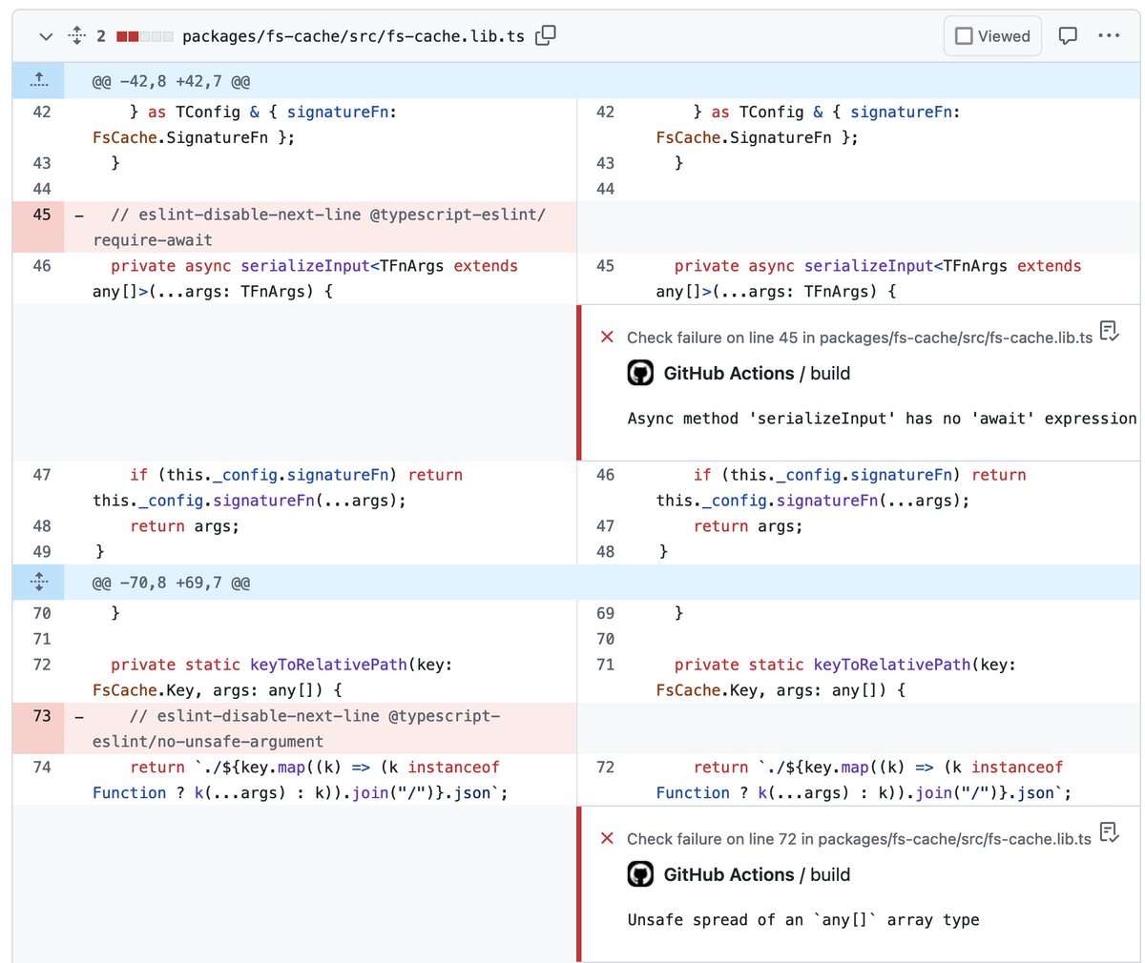
Task: Open the file comment speech bubble icon
Action: click(x=1068, y=36)
